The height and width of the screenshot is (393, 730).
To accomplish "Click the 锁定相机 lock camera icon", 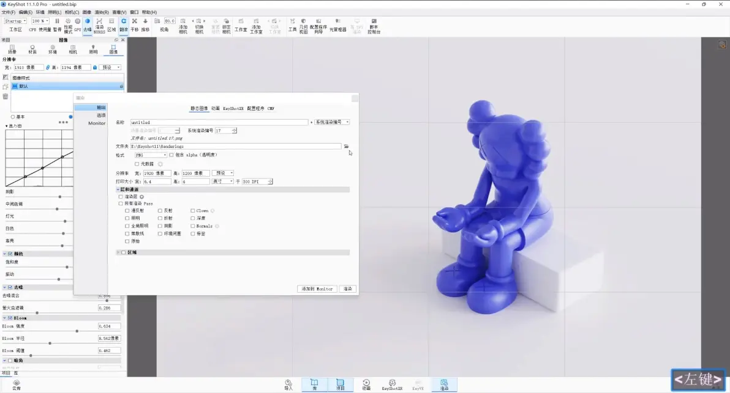I will point(226,26).
